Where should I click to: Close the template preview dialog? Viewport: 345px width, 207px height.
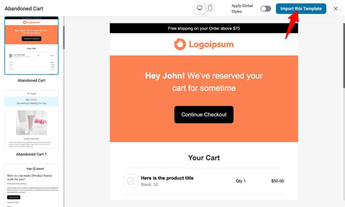click(x=336, y=9)
